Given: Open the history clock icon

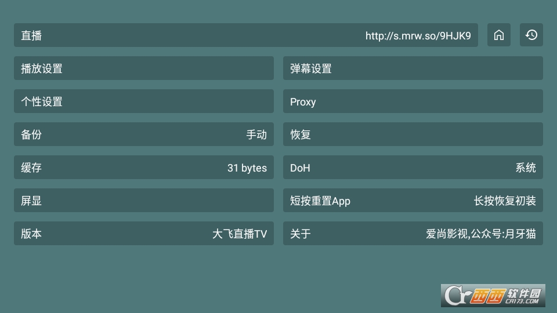Looking at the screenshot, I should (x=531, y=35).
